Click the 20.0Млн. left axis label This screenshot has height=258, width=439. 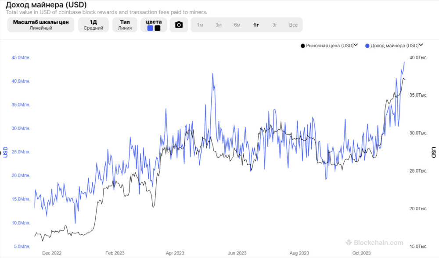coord(21,176)
